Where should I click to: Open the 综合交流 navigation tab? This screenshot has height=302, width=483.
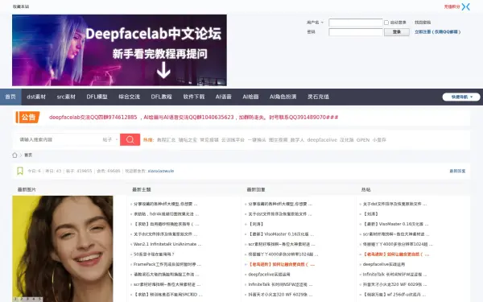(x=129, y=97)
